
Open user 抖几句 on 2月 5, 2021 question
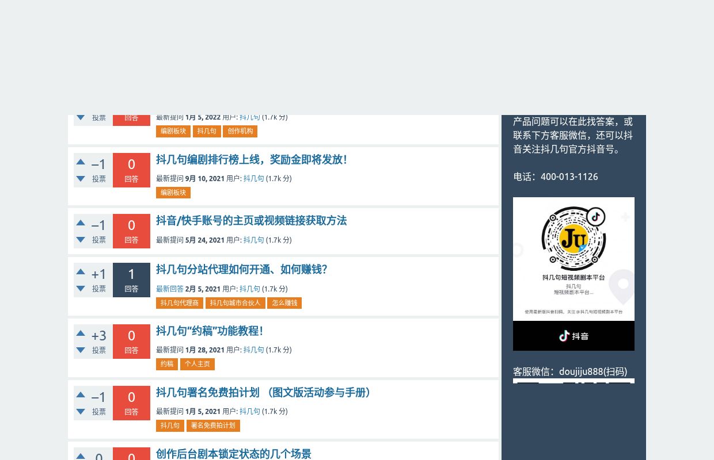point(250,289)
